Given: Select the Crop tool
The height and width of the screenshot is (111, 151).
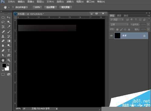Looking at the screenshot, I should (3, 27).
